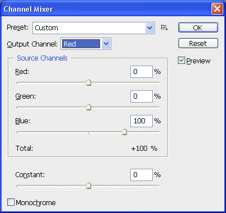
Task: Enable the Monochrome checkbox
Action: click(x=11, y=202)
